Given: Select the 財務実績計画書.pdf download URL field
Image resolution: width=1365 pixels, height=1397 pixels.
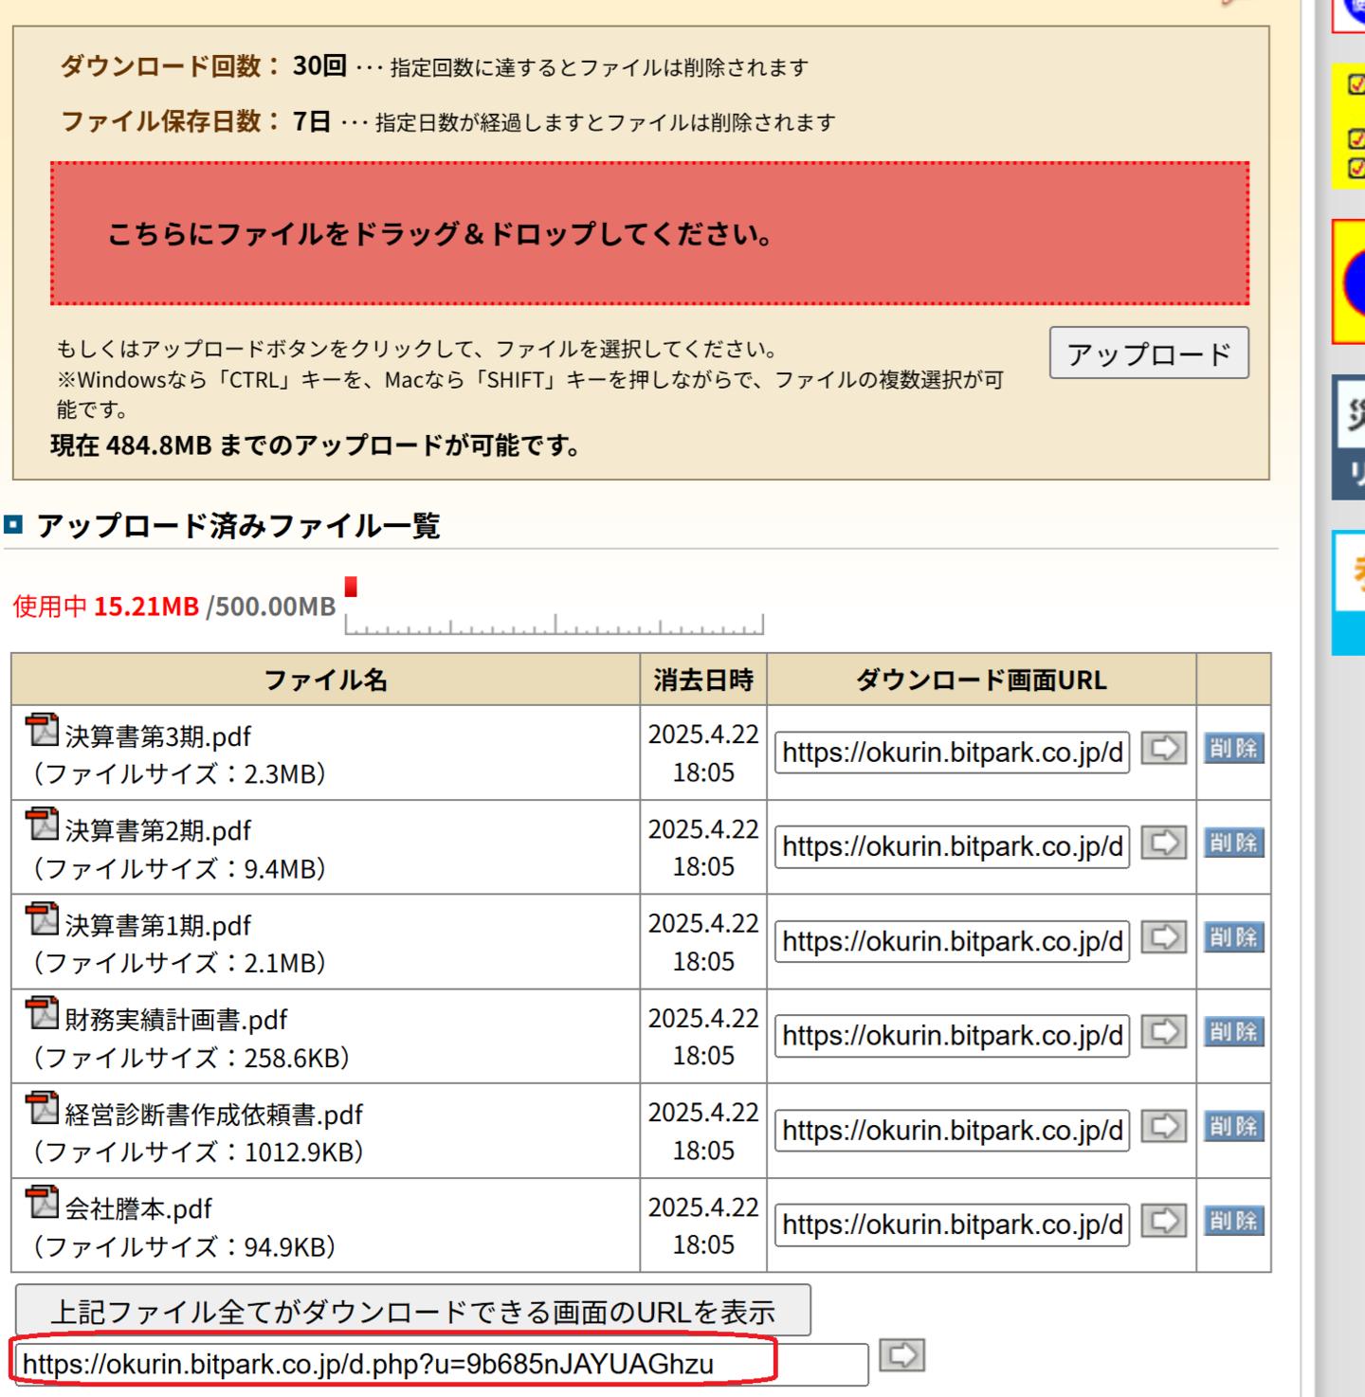Looking at the screenshot, I should 952,1036.
